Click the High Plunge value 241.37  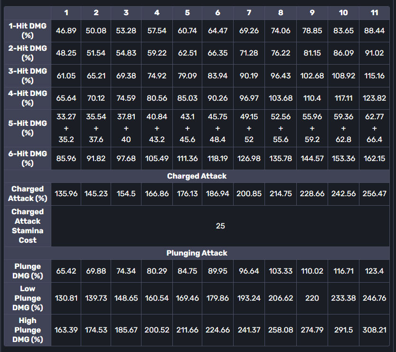pyautogui.click(x=249, y=330)
